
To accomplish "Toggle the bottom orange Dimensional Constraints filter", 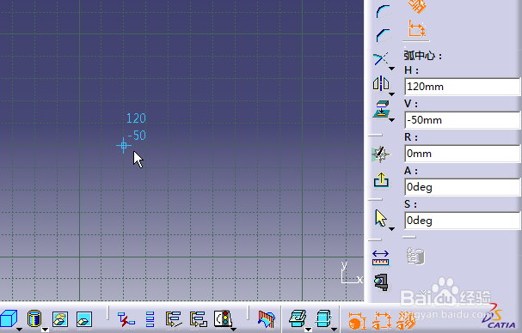I will (x=382, y=321).
